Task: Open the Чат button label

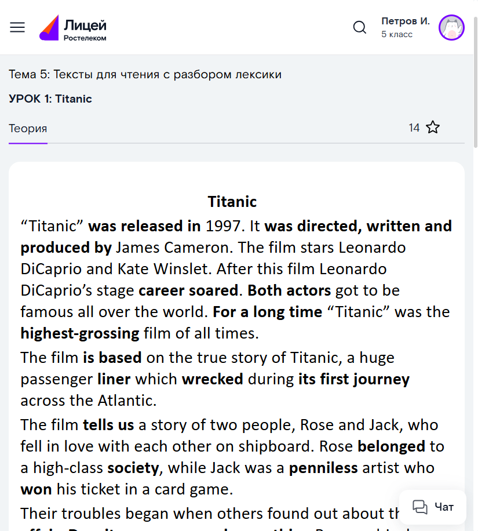Action: coord(444,507)
